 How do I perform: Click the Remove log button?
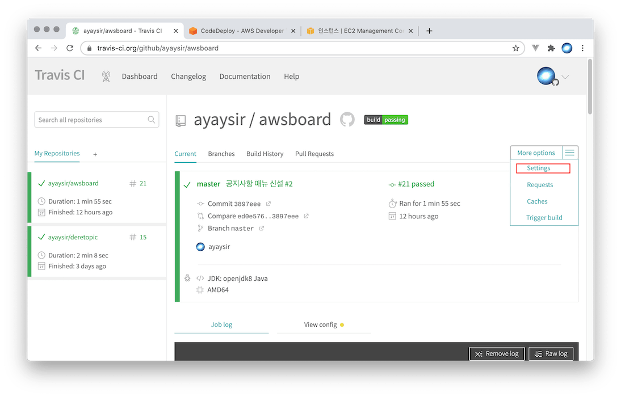click(497, 354)
